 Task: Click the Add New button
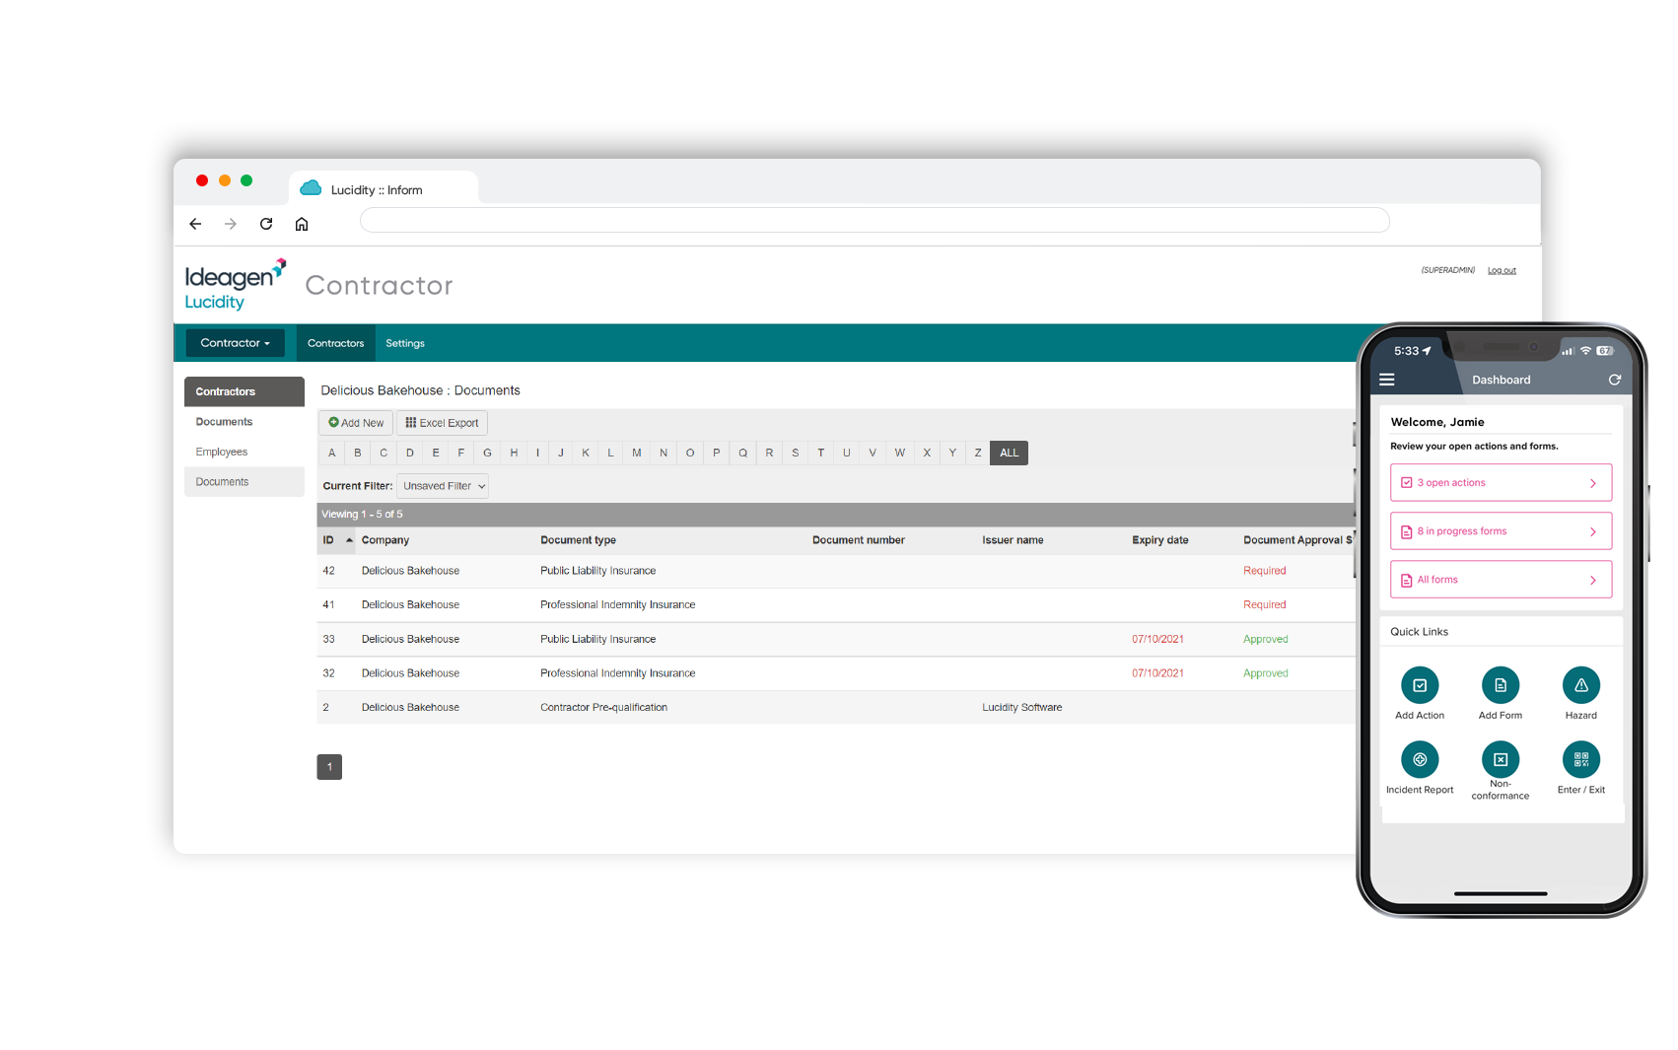point(355,422)
